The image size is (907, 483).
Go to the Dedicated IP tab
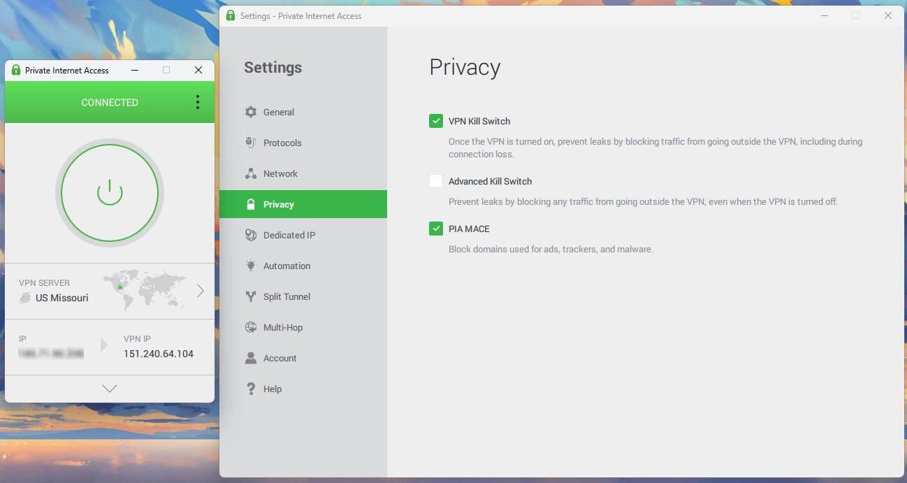coord(303,235)
